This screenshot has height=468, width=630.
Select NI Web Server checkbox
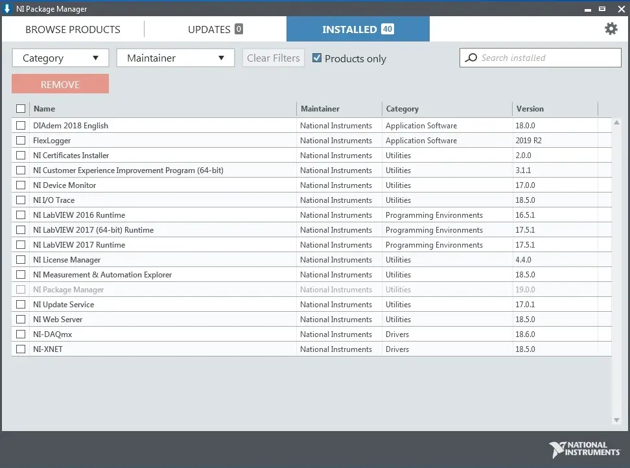21,320
